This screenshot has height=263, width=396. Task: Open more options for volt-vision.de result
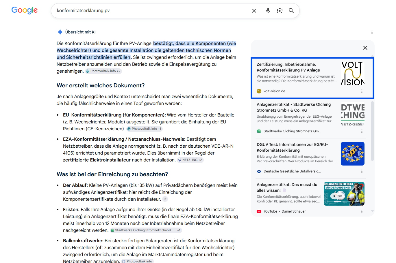tap(362, 91)
